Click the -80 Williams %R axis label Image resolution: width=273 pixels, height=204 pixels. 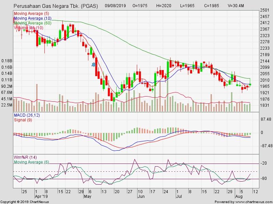(x=263, y=178)
